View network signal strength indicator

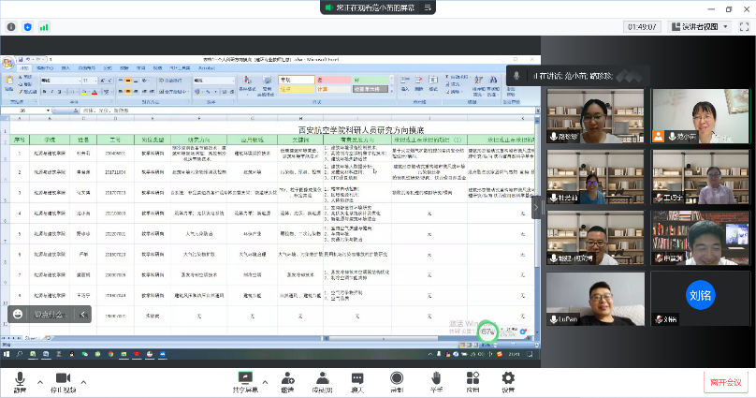tap(44, 26)
